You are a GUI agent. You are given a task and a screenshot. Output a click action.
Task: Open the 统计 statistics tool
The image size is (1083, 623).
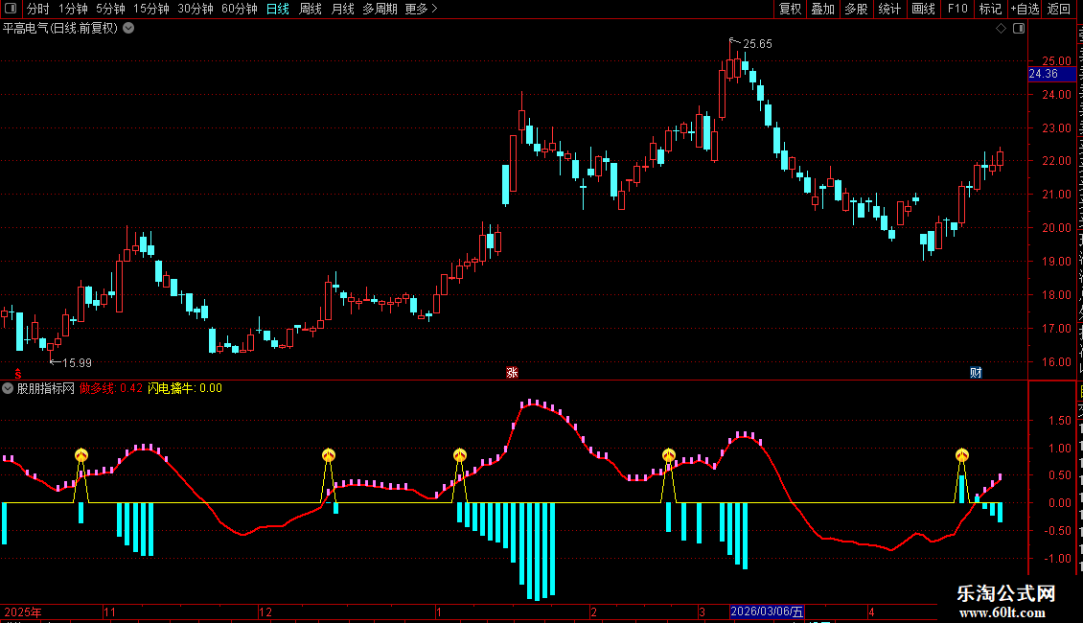point(888,9)
